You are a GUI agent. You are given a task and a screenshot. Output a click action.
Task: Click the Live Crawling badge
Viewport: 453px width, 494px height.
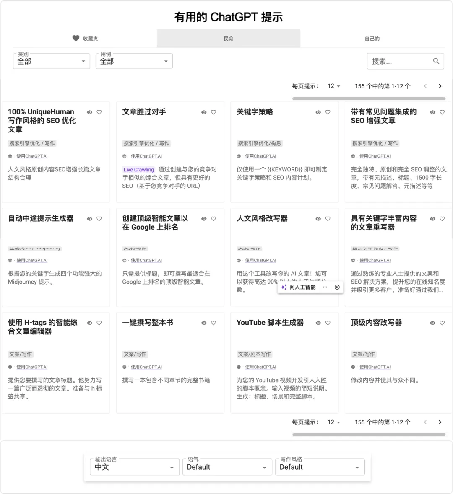coord(138,170)
